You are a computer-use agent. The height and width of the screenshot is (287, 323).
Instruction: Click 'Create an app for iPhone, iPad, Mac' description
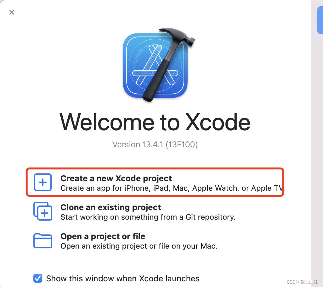pyautogui.click(x=173, y=188)
